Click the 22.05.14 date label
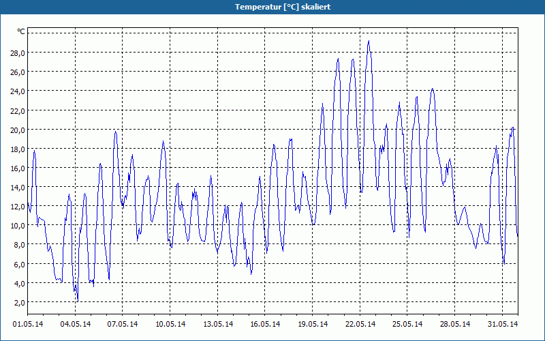Image resolution: width=545 pixels, height=341 pixels. click(x=360, y=324)
